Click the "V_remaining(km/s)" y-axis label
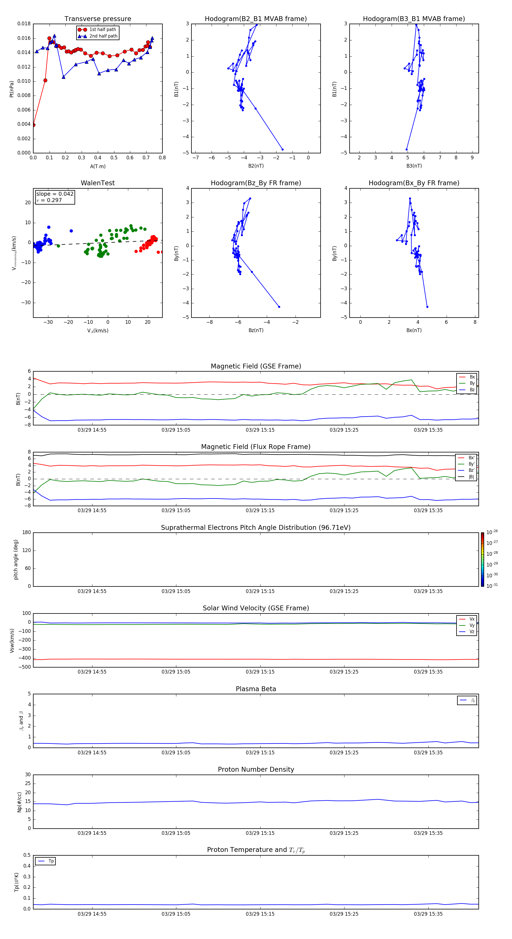 point(14,253)
